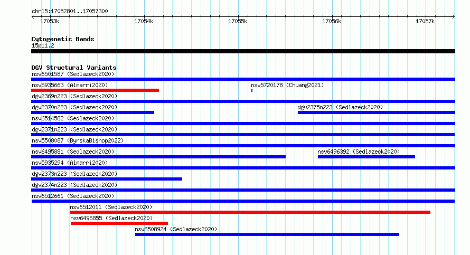This screenshot has width=470, height=255.
Task: Open variant dgv2370n223 (Sedlazeck2020) label
Action: click(x=74, y=107)
